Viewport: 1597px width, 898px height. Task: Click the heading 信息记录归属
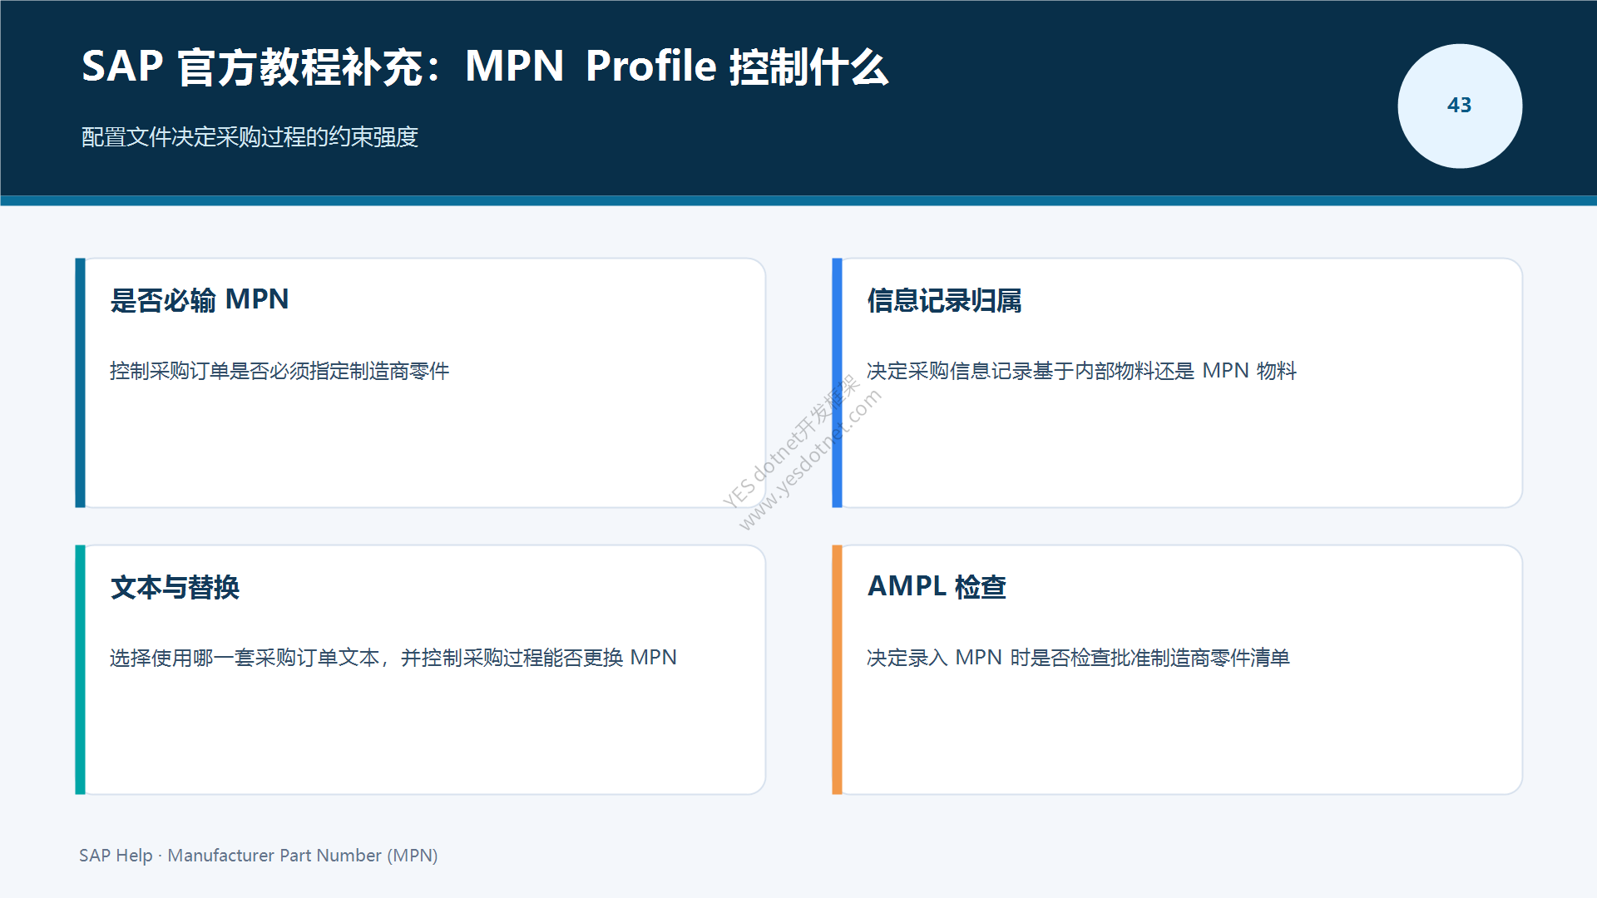click(x=944, y=300)
